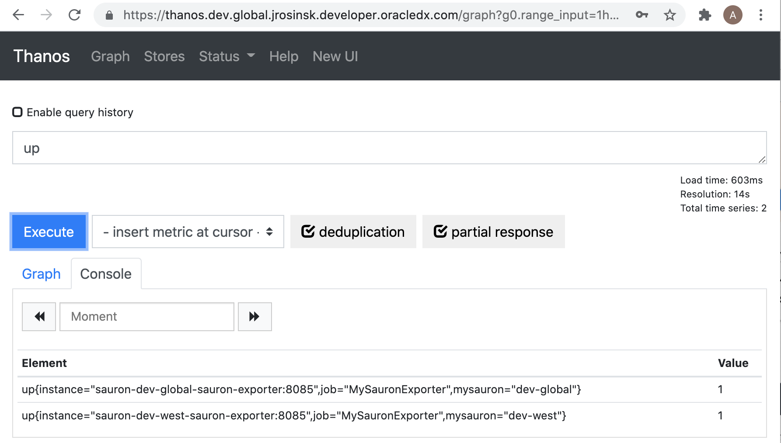Open the user profile avatar
This screenshot has width=781, height=443.
(x=732, y=15)
